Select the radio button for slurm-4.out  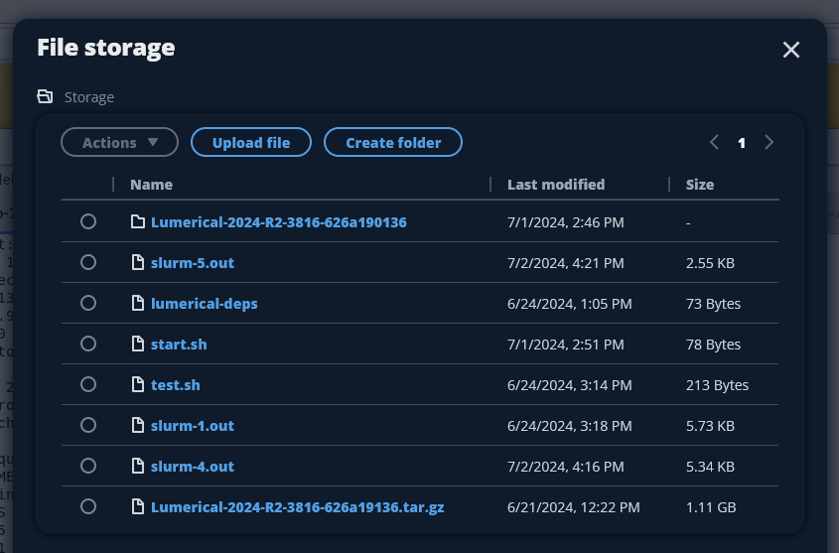(88, 466)
